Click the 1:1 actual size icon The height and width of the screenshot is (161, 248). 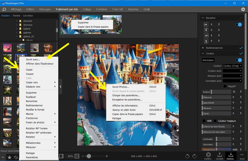click(77, 156)
